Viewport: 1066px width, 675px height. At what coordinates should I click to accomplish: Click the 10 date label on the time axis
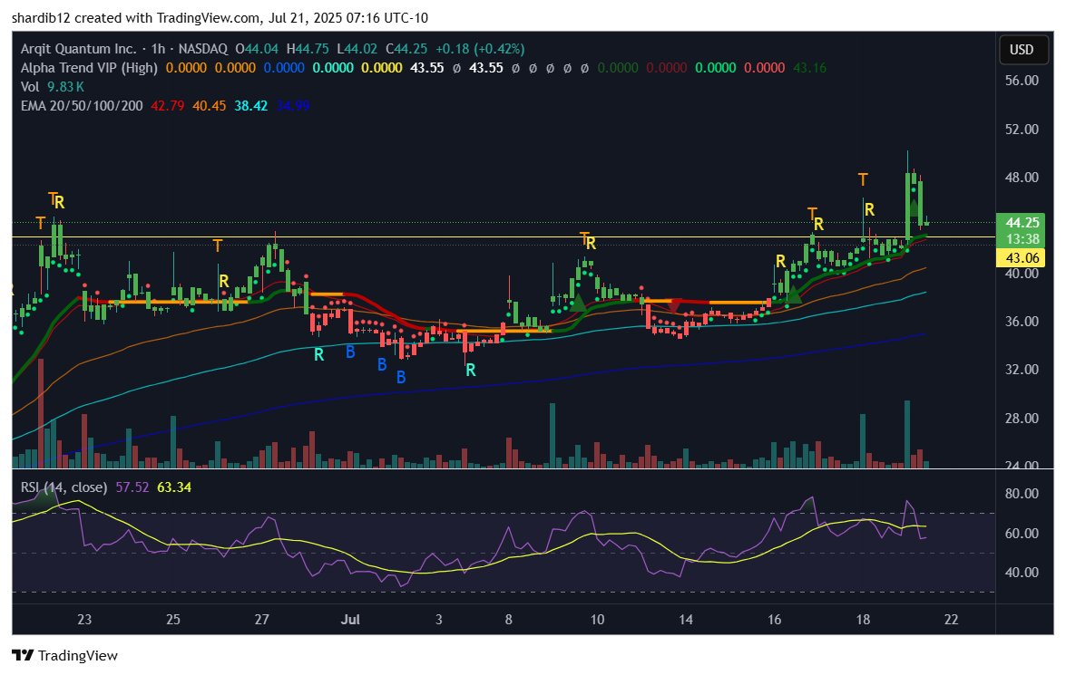coord(597,620)
